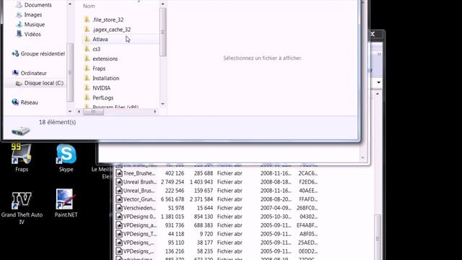
Task: Select Disque local (C:) in navigation pane
Action: coord(39,83)
